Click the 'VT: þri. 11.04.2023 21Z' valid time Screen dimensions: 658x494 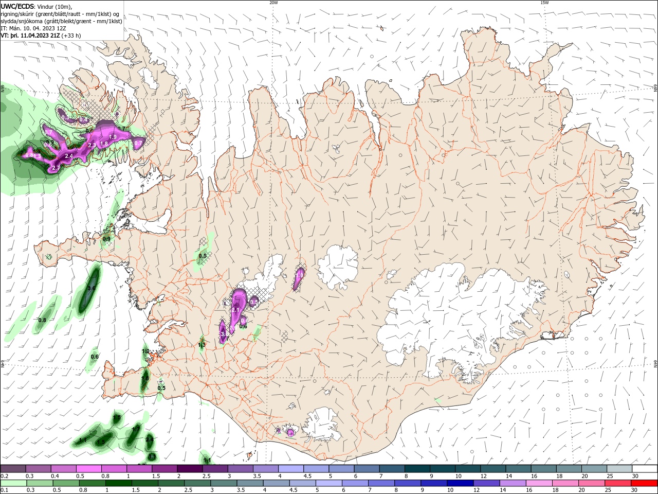pyautogui.click(x=30, y=36)
